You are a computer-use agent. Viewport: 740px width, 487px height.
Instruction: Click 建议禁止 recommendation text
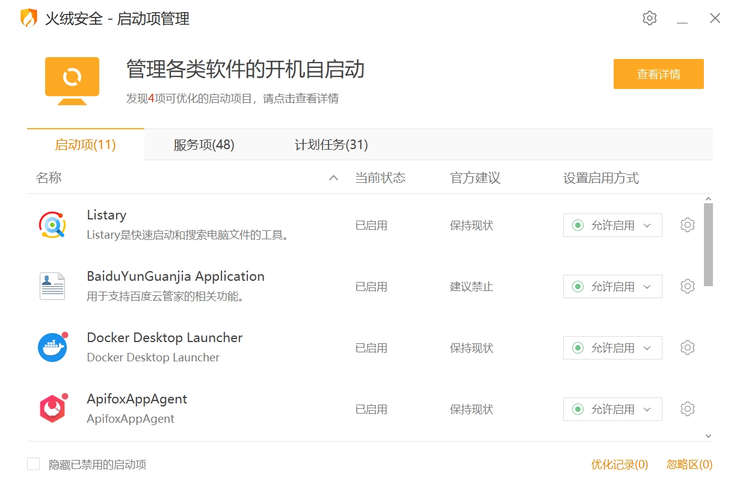coord(472,287)
